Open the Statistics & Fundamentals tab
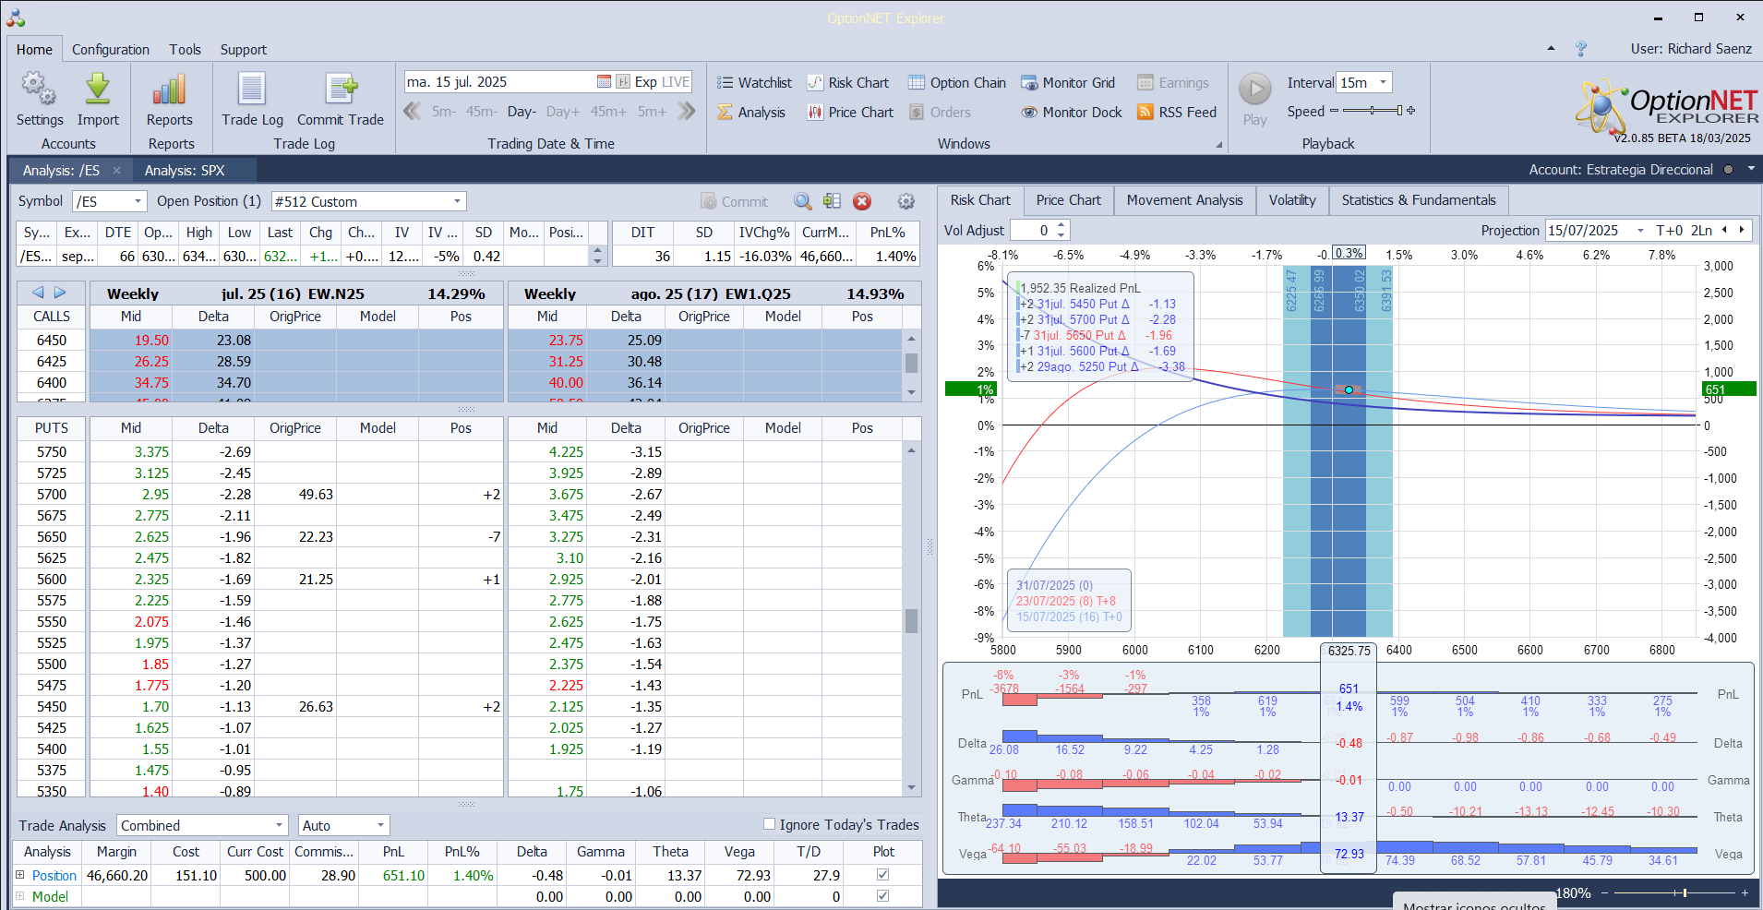The image size is (1763, 910). (x=1419, y=200)
